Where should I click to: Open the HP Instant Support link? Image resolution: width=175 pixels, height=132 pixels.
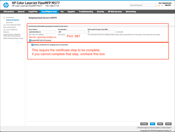143,128
